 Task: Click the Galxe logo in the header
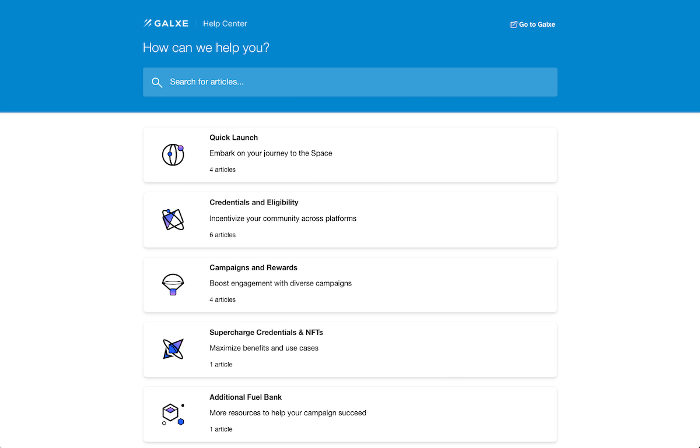point(166,23)
